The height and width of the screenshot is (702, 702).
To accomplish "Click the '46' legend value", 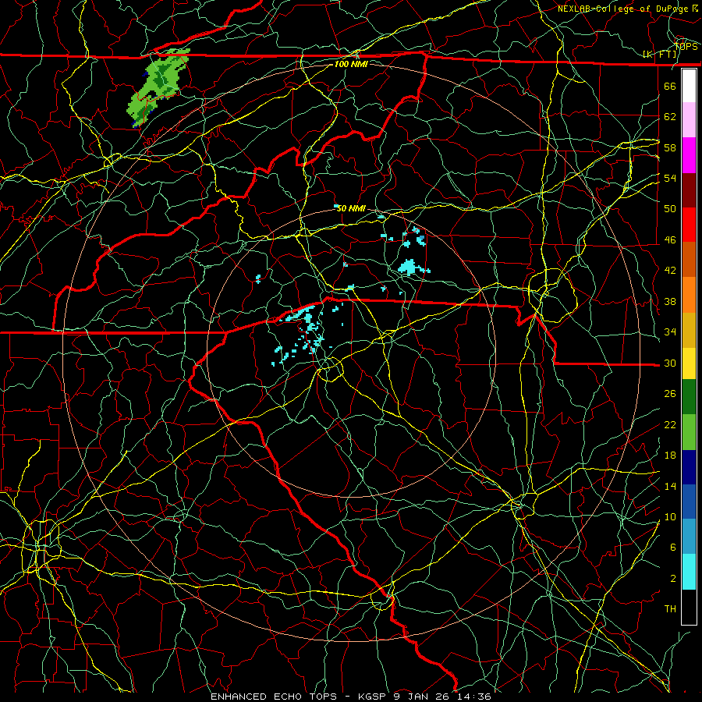I will point(670,240).
